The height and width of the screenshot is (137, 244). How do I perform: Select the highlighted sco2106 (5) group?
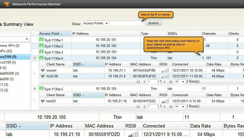(x=15, y=57)
